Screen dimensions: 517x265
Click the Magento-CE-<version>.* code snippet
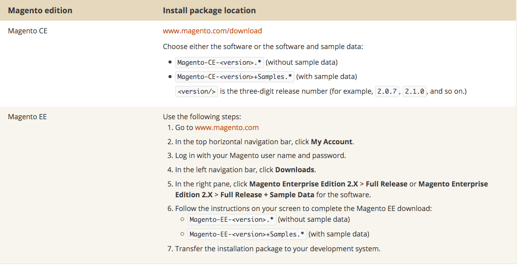(219, 62)
